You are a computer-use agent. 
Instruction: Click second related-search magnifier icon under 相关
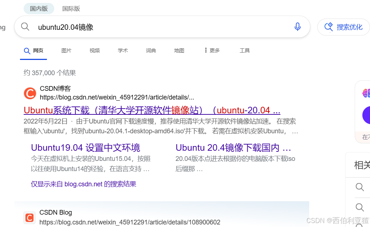(359, 207)
